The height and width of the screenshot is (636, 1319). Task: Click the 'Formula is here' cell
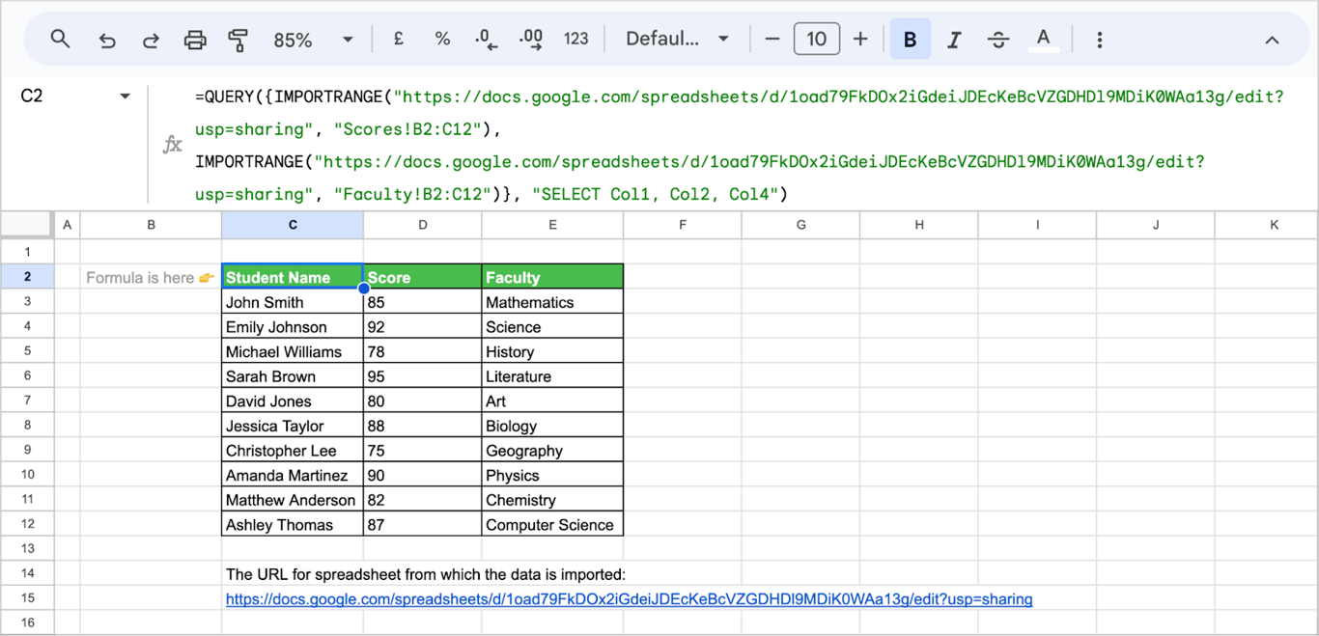coord(151,277)
